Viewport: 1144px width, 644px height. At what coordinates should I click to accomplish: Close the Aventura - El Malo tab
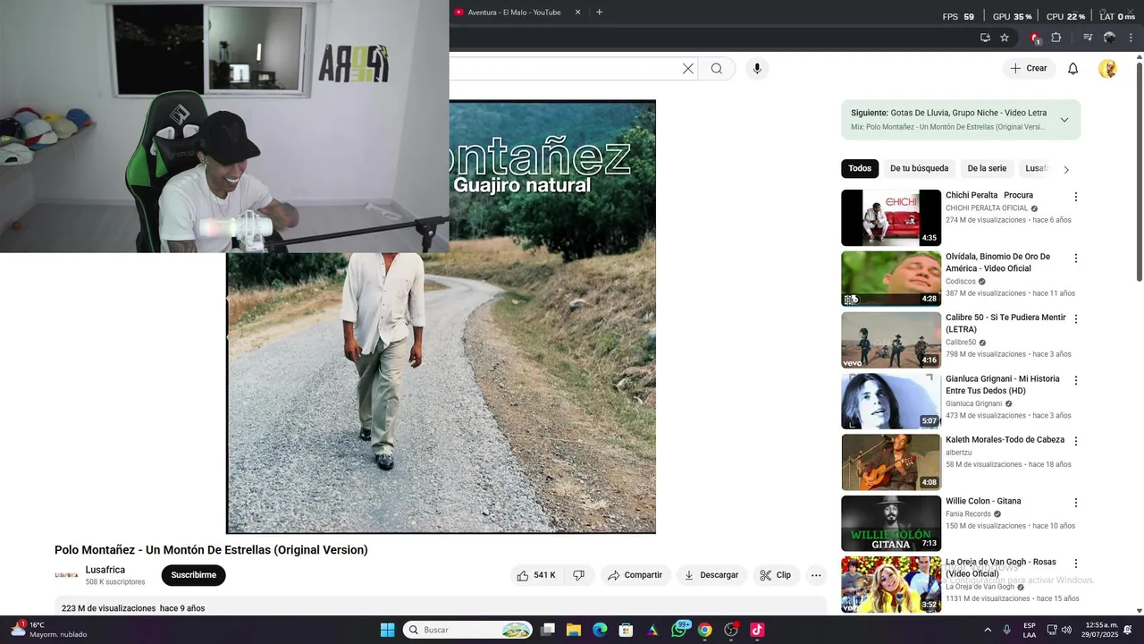coord(577,13)
